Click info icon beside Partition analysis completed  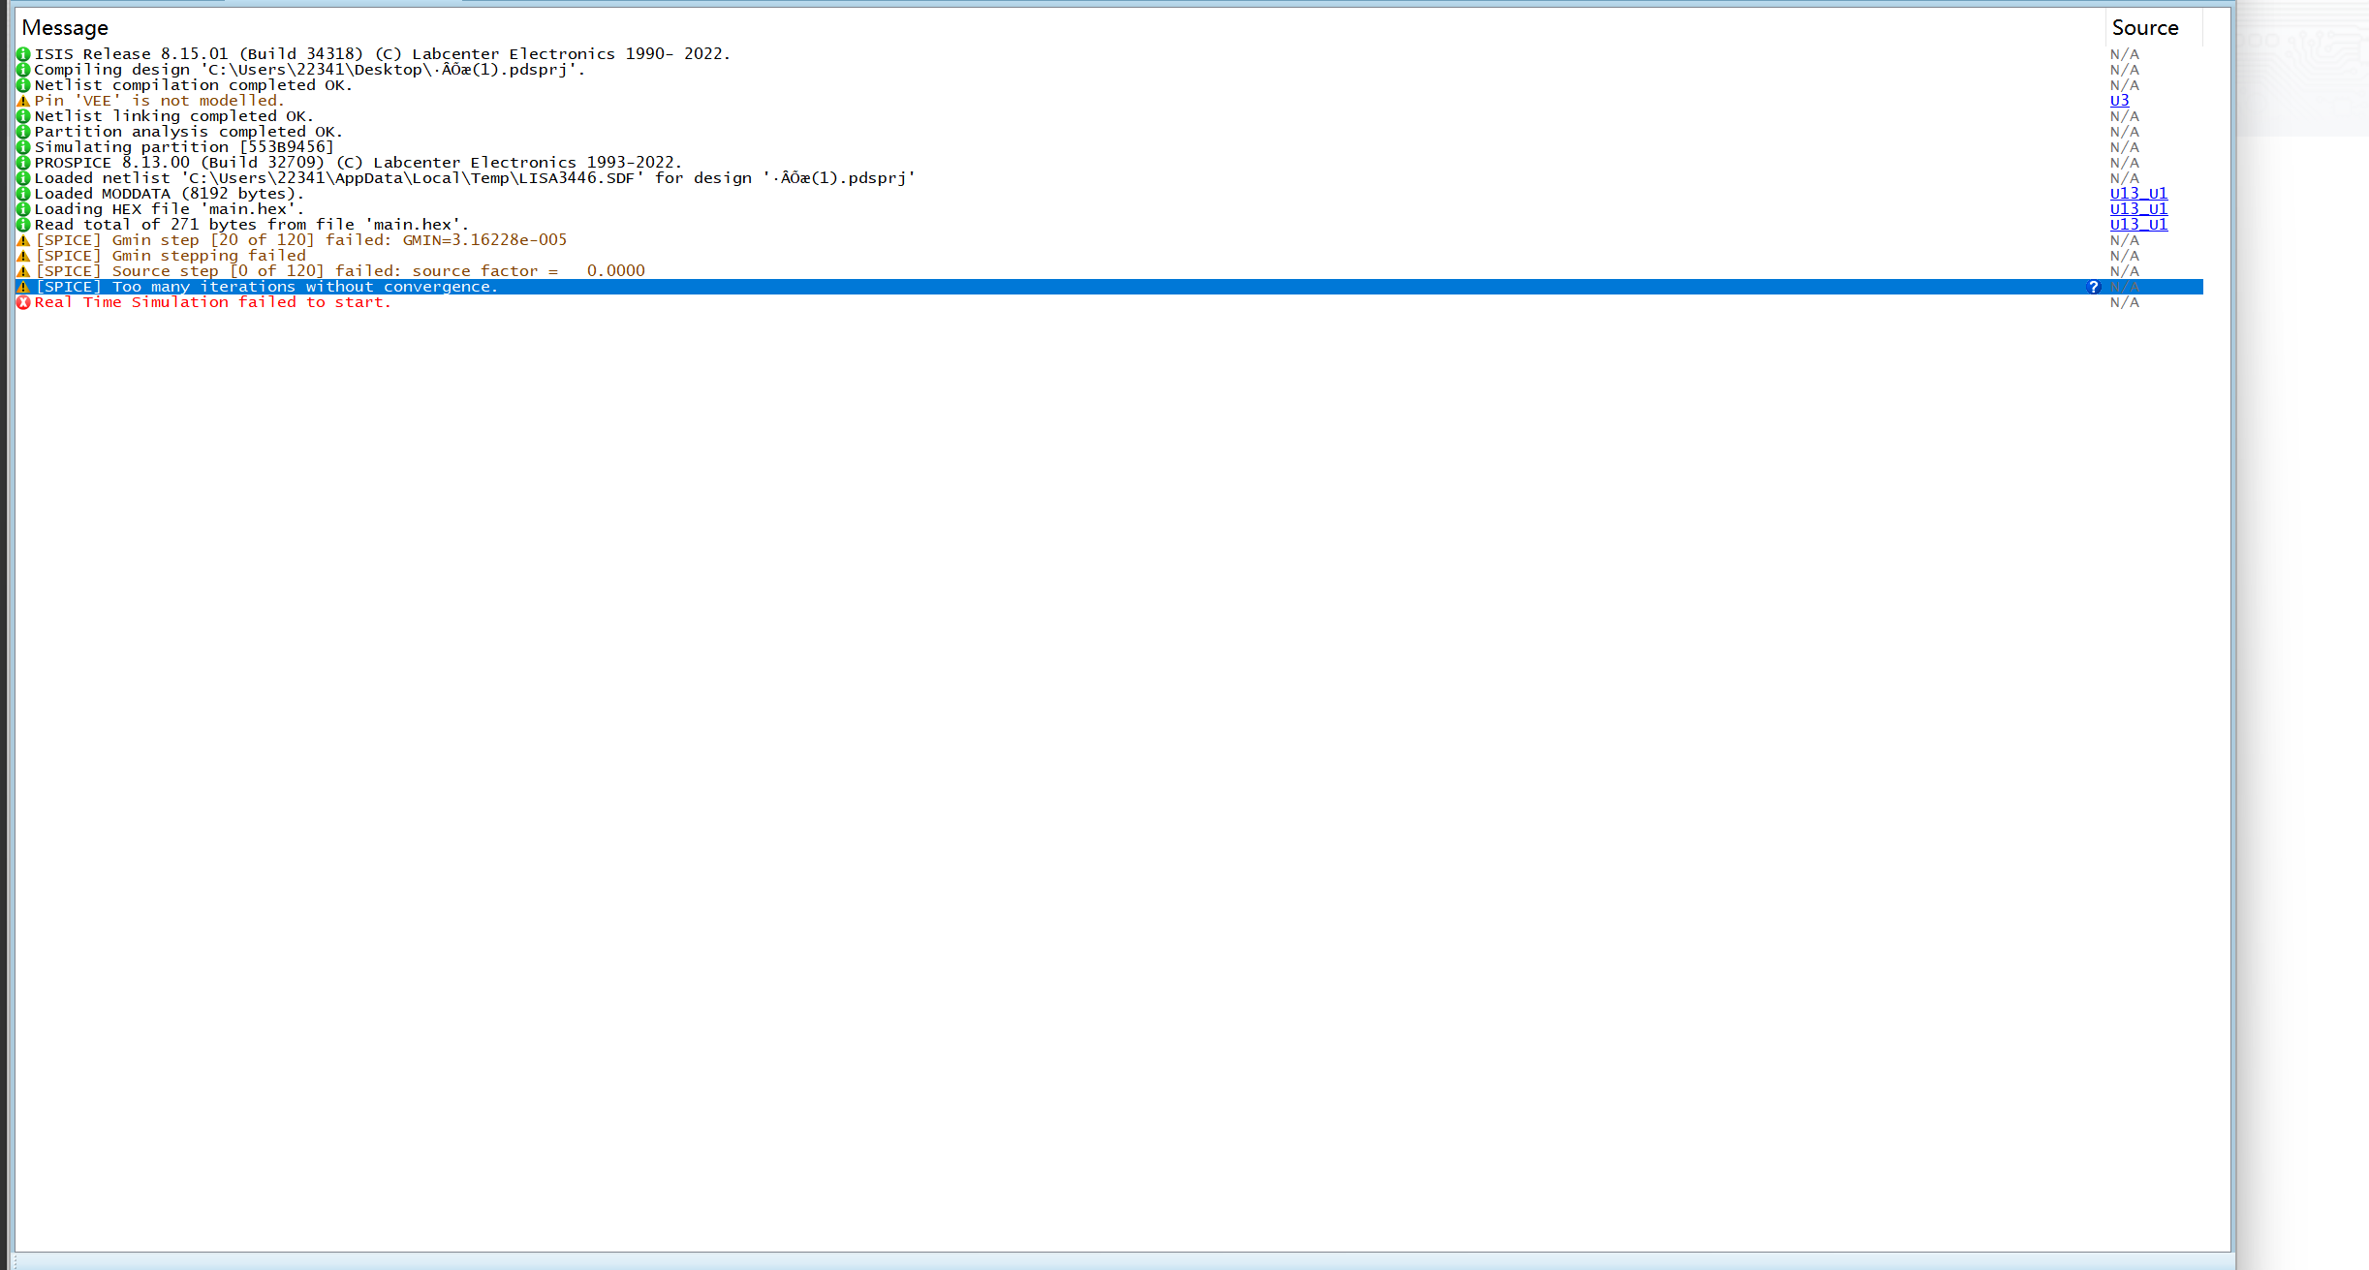[23, 132]
